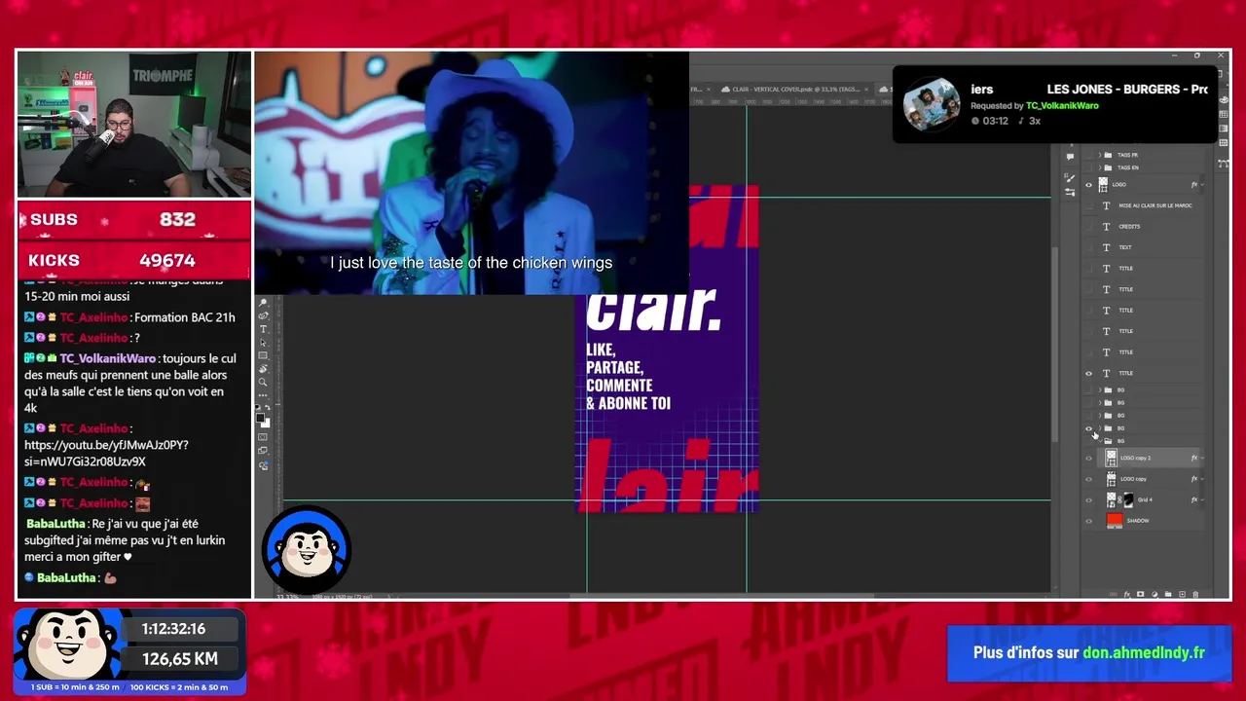Open the comments speech-bubble panel icon

tap(1070, 157)
